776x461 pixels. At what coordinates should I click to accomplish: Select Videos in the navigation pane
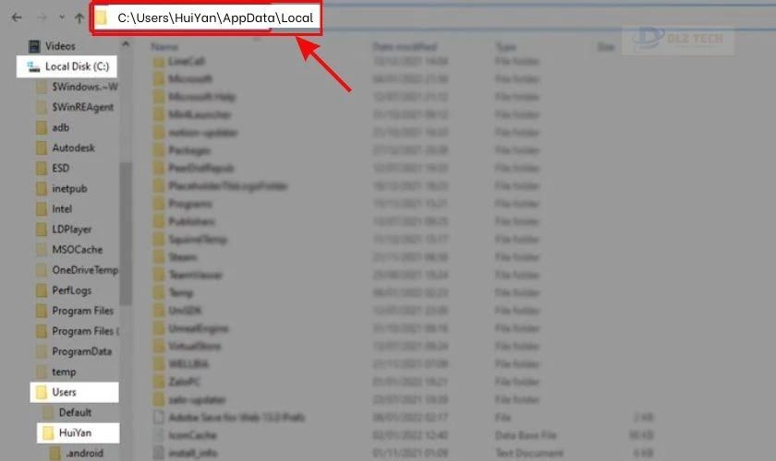60,46
